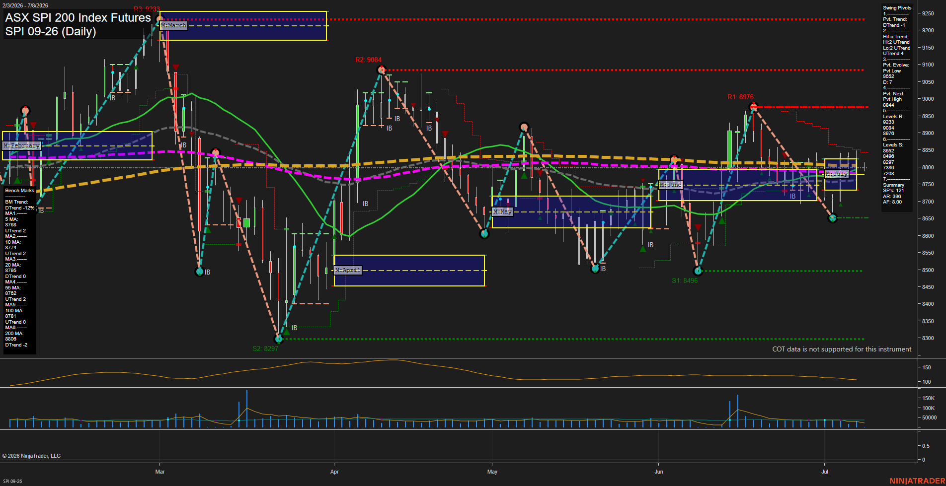The width and height of the screenshot is (946, 486).
Task: Click the M:June monthly range label
Action: coord(671,185)
